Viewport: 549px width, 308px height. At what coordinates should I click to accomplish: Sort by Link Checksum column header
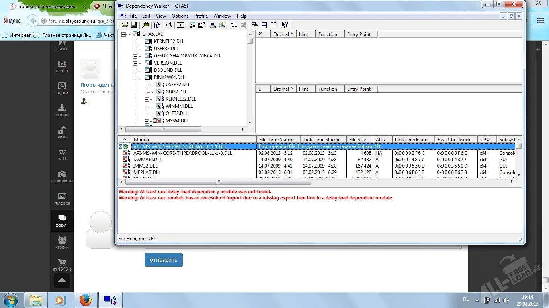[414, 140]
